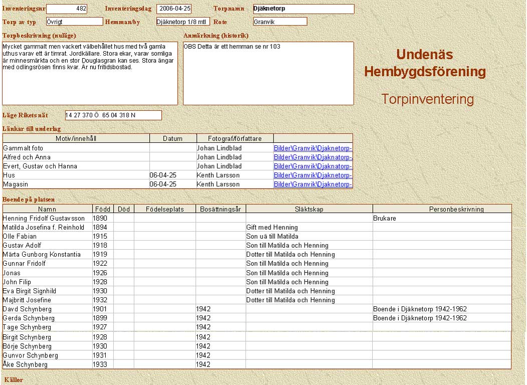This screenshot has height=385, width=527.
Task: Open the link in the Hus row
Action: (x=313, y=175)
